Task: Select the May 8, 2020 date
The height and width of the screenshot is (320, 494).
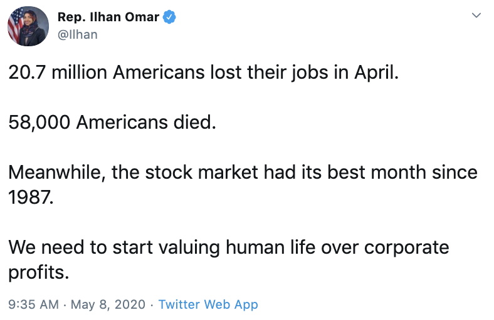Action: [108, 304]
